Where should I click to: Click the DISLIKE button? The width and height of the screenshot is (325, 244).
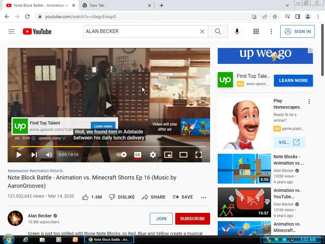click(122, 197)
